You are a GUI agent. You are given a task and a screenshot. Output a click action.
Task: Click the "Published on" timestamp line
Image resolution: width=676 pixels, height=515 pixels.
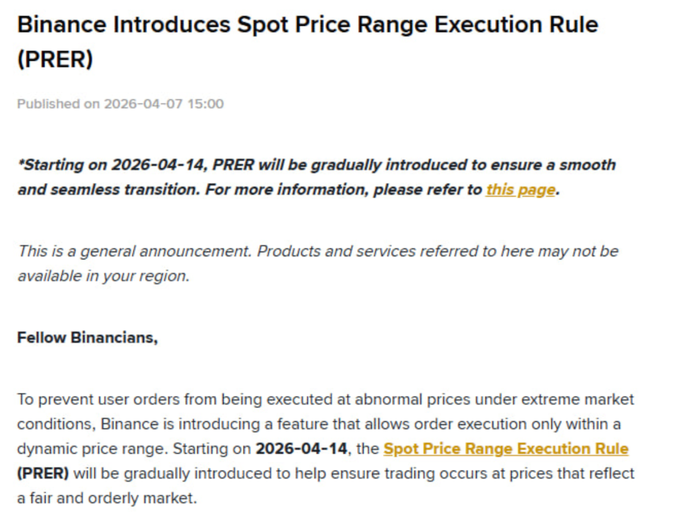(x=120, y=104)
